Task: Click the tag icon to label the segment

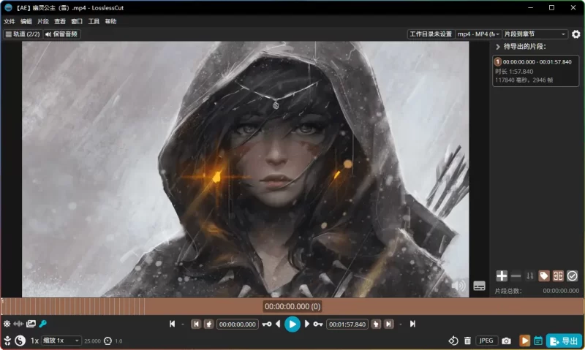Action: click(544, 275)
